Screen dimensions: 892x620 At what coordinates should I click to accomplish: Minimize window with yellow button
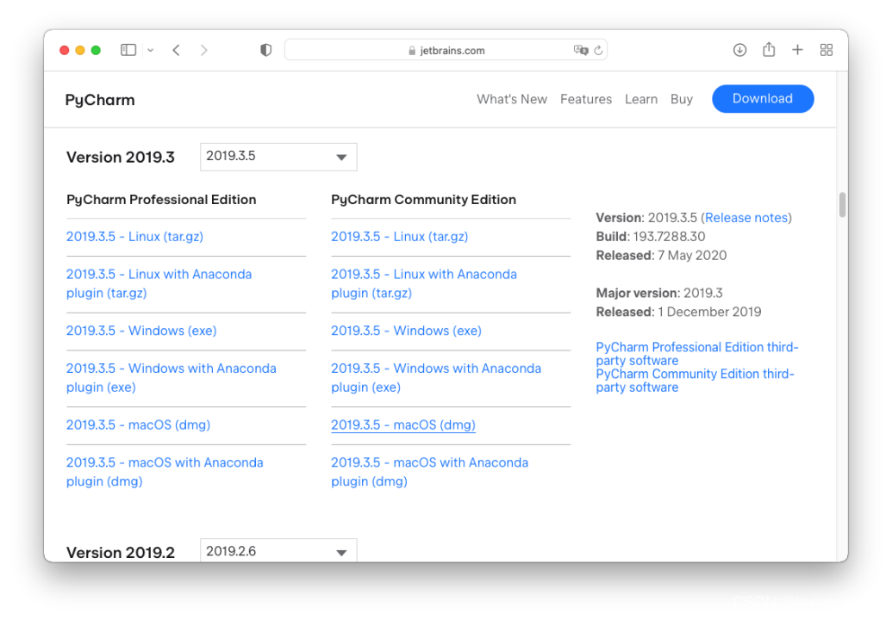(80, 50)
